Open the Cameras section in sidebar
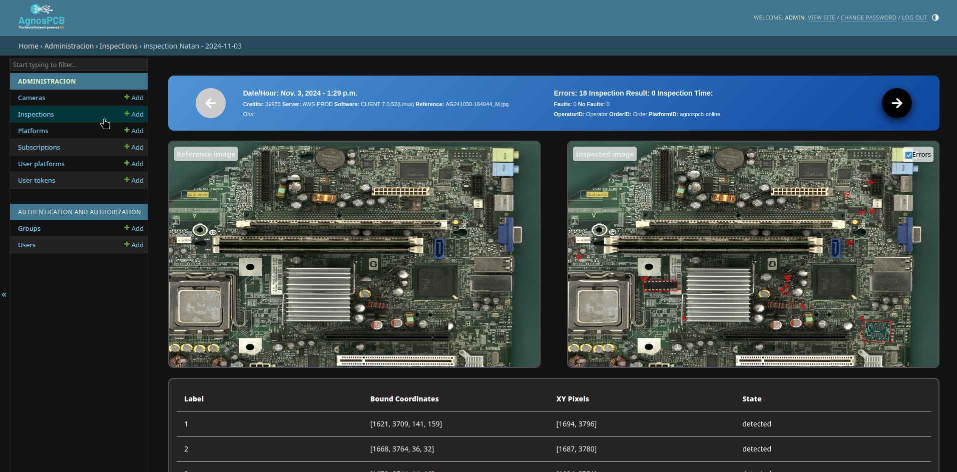Image resolution: width=957 pixels, height=472 pixels. [x=32, y=98]
